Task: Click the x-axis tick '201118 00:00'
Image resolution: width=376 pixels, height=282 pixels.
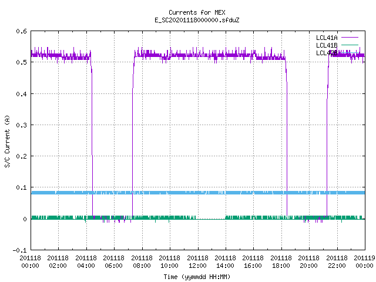Action: (30, 262)
